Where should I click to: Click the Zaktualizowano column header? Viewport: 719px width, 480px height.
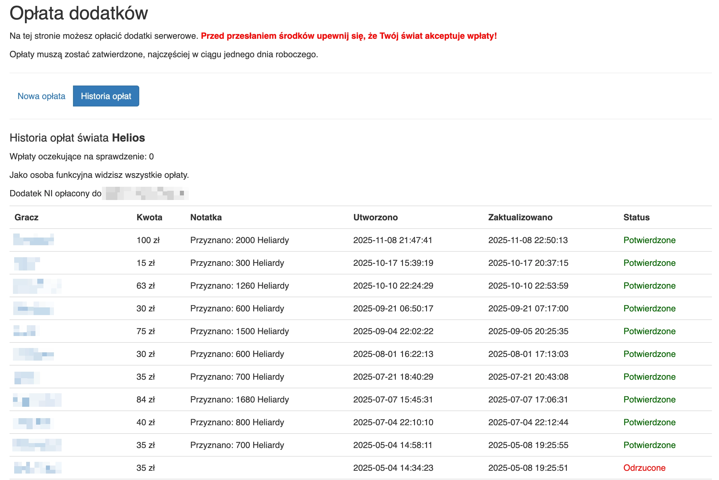pyautogui.click(x=520, y=218)
